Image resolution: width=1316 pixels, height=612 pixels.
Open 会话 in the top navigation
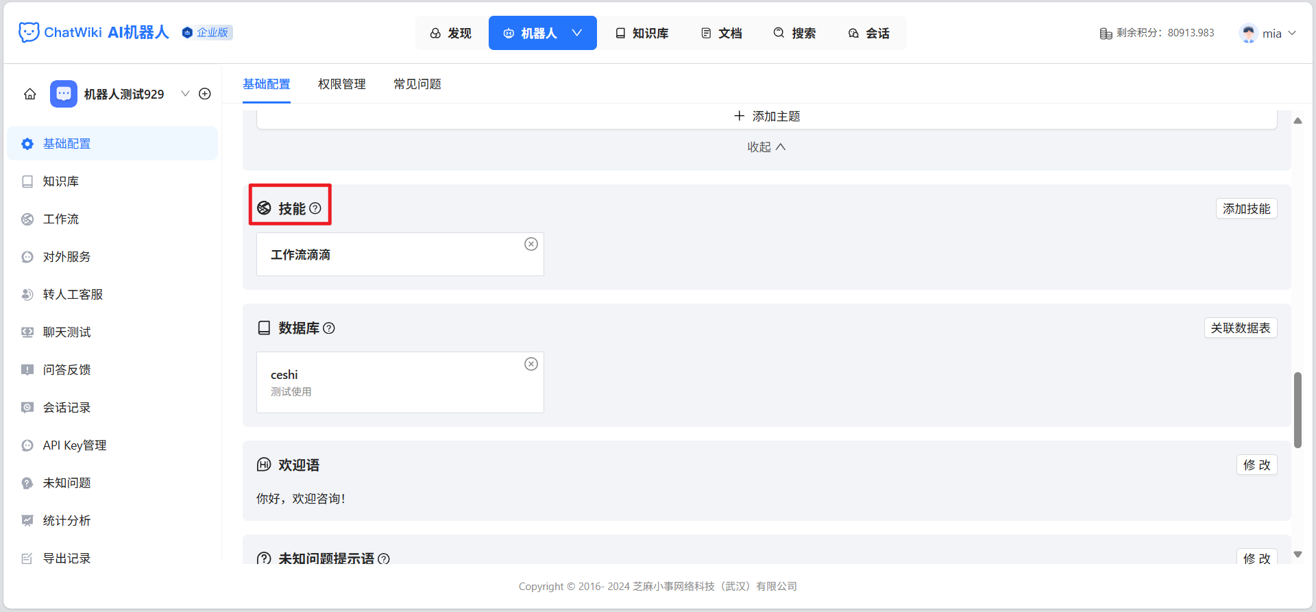coord(869,33)
